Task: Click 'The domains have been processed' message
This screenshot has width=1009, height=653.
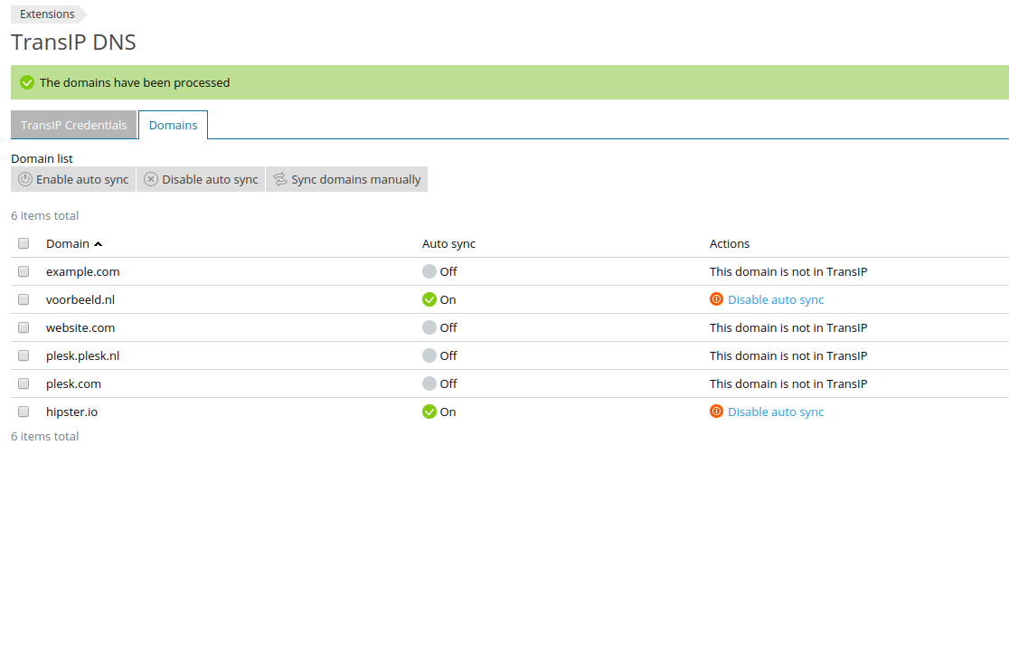Action: [135, 82]
